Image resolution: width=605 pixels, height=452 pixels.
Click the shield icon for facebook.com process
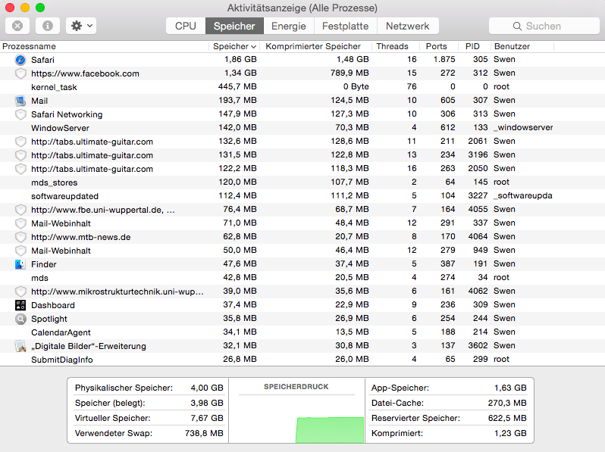[x=20, y=73]
